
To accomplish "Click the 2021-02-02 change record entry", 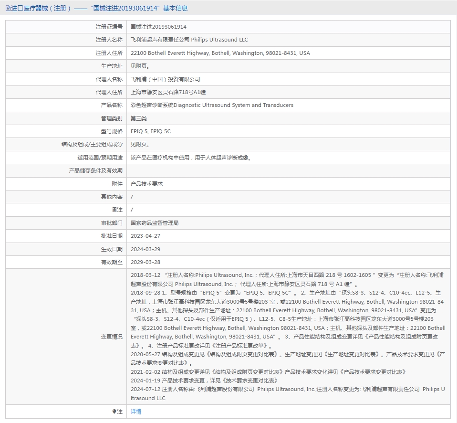I will [x=268, y=372].
